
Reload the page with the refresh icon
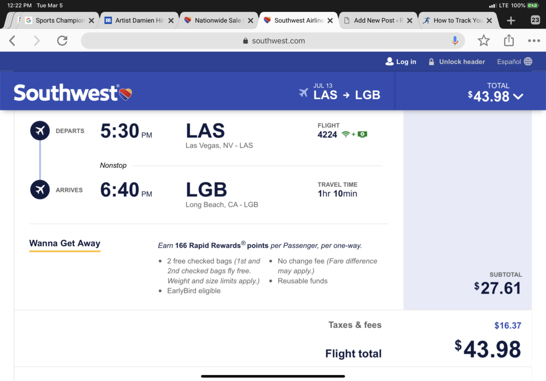(x=62, y=41)
